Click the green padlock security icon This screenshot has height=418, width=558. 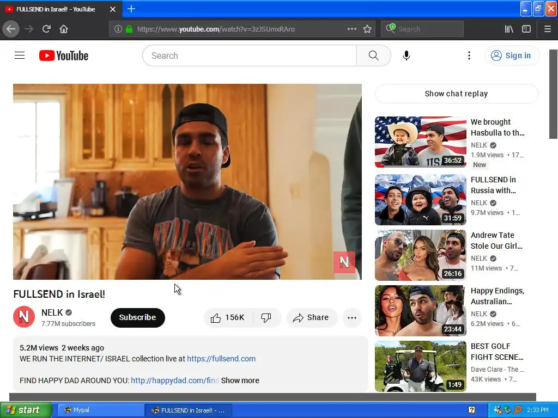point(129,29)
